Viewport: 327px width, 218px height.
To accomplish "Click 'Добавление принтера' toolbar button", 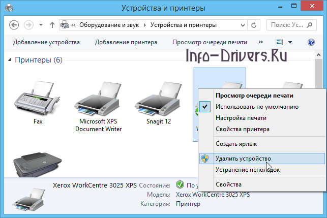I will click(x=126, y=42).
